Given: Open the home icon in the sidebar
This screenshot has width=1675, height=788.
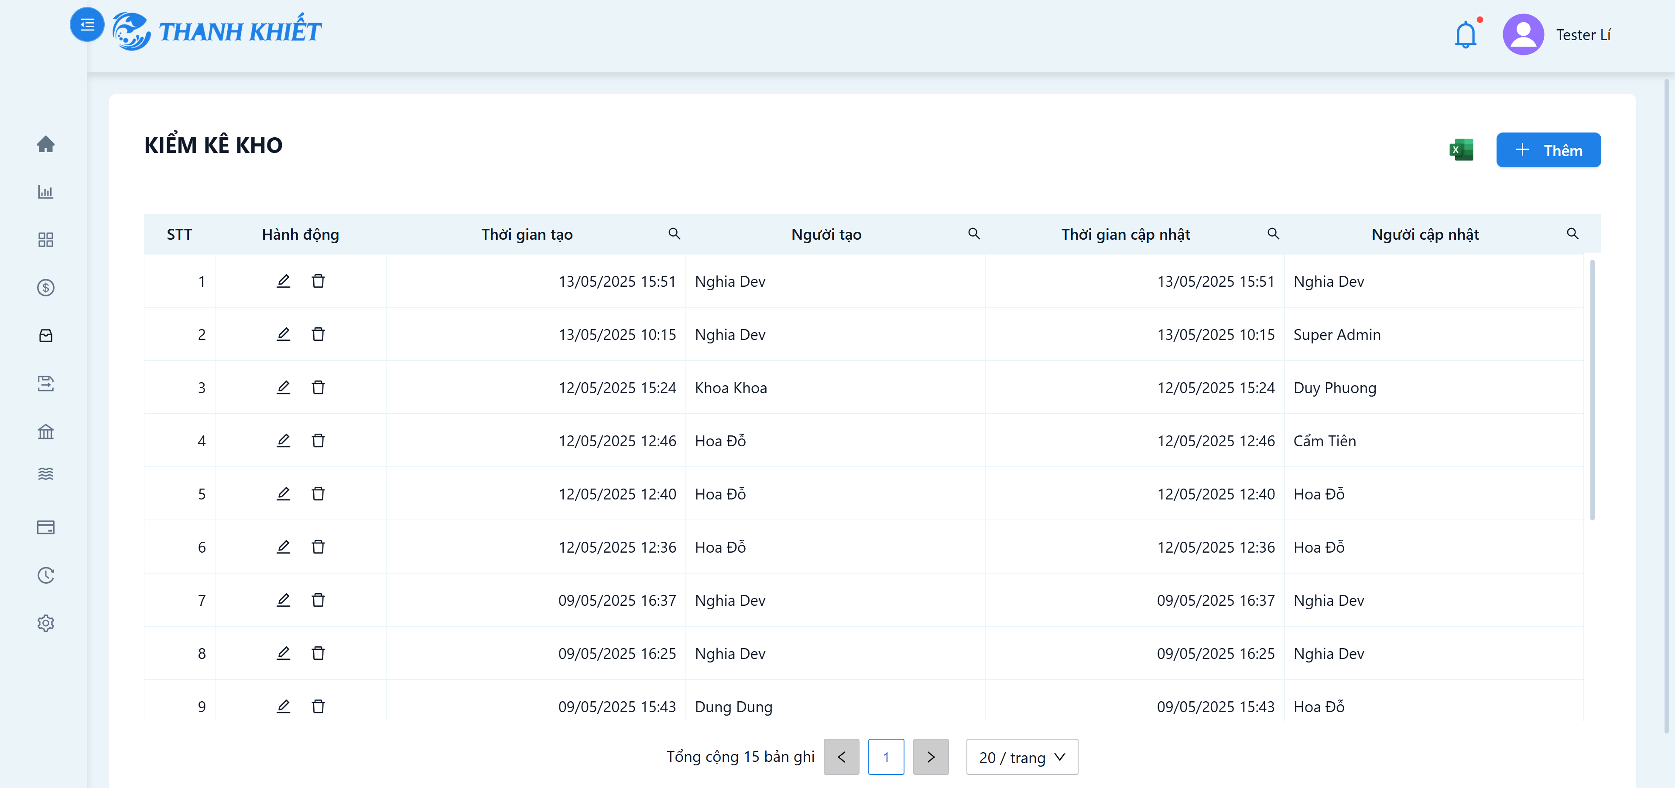Looking at the screenshot, I should (45, 143).
